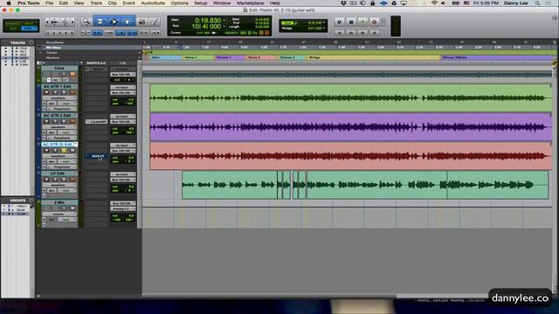The width and height of the screenshot is (559, 314).
Task: Click the volume icon in menu bar
Action: [443, 3]
